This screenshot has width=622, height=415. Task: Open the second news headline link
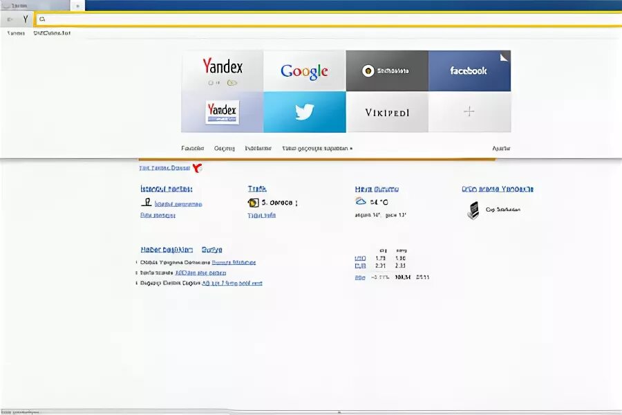point(200,273)
